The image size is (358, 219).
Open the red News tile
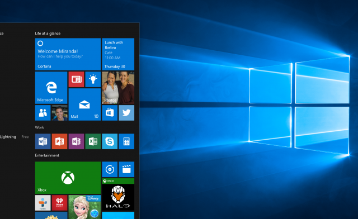pyautogui.click(x=76, y=79)
